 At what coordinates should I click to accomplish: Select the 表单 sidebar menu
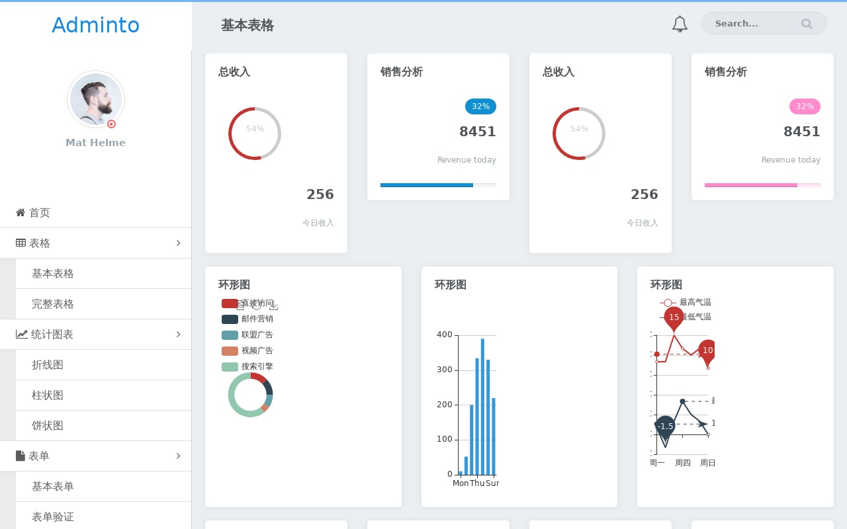[95, 456]
